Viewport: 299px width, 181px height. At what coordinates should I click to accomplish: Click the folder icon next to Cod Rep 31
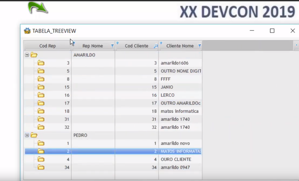[41, 119]
